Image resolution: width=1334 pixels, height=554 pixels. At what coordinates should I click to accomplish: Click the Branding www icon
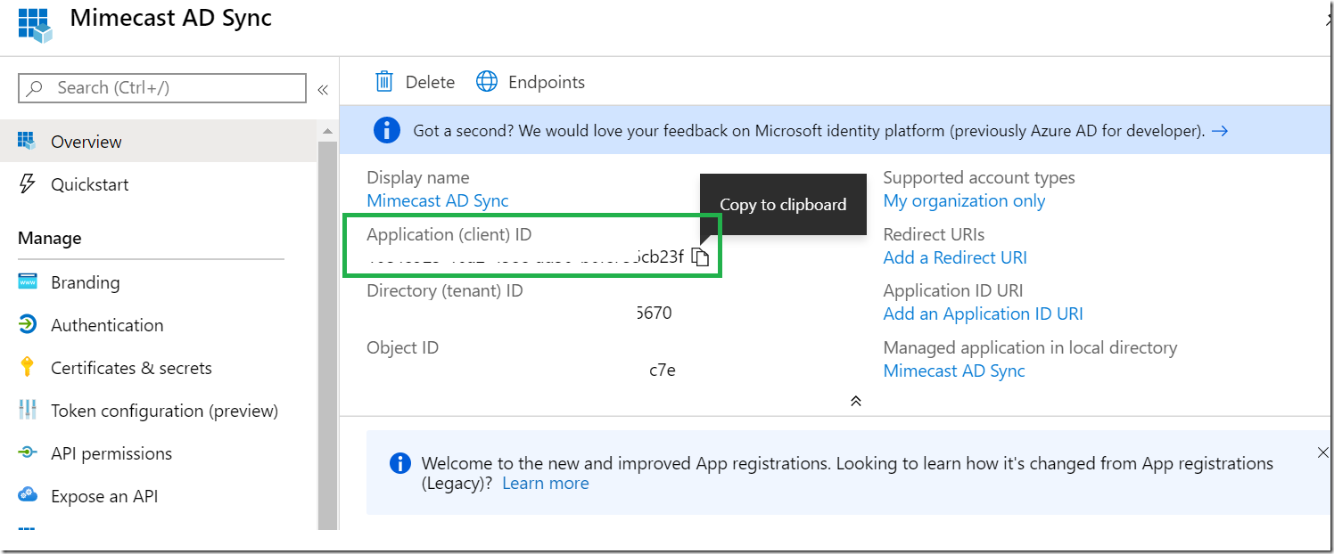click(27, 282)
